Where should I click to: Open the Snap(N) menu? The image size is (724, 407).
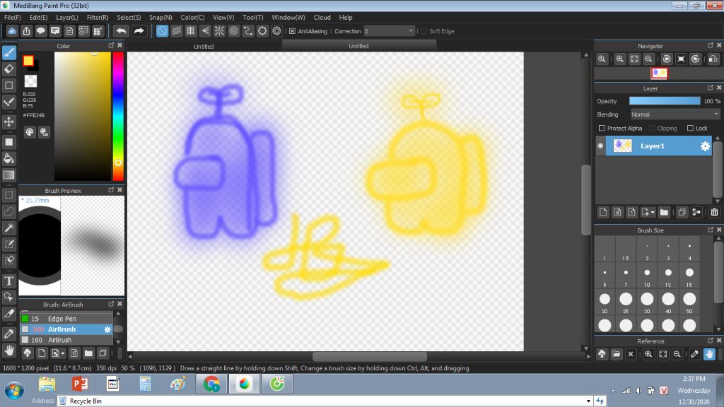click(160, 18)
